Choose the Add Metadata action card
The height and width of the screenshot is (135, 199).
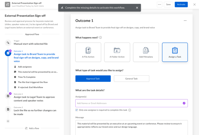pos(146,52)
